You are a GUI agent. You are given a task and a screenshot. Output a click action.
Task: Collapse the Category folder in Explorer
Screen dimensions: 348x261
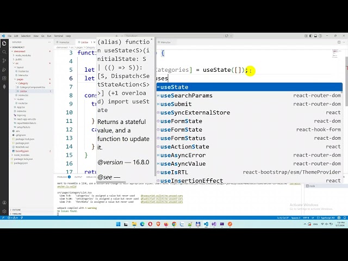[x=23, y=83]
